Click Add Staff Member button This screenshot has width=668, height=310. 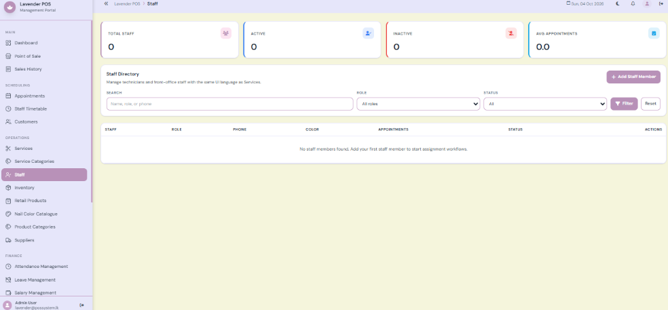tap(633, 77)
